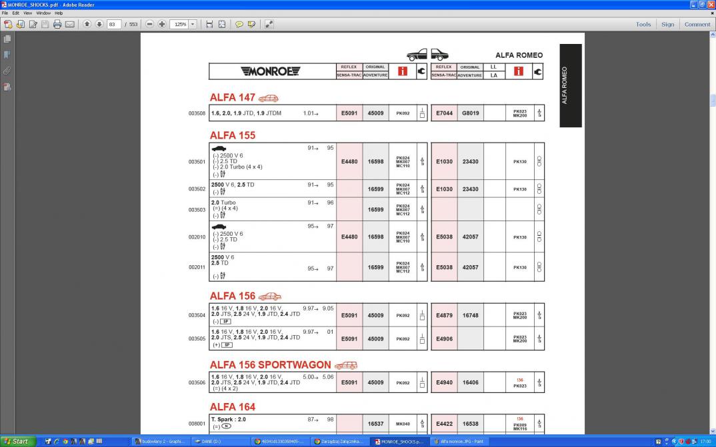Open the File menu
Screen dimensions: 716x447
[x=5, y=13]
